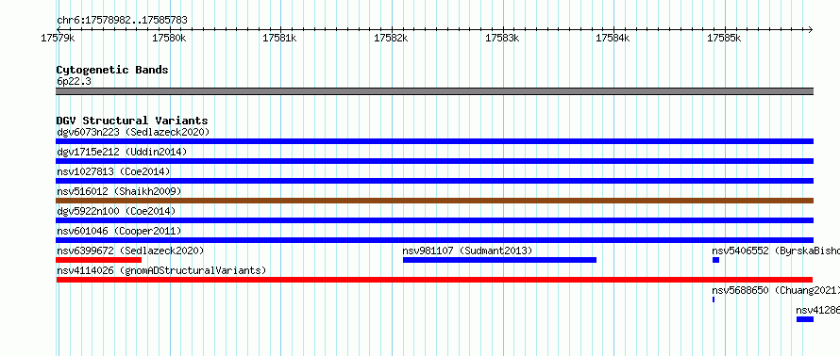The width and height of the screenshot is (840, 356).
Task: Click nsv516012 (Shaikh2009) label
Action: (120, 191)
